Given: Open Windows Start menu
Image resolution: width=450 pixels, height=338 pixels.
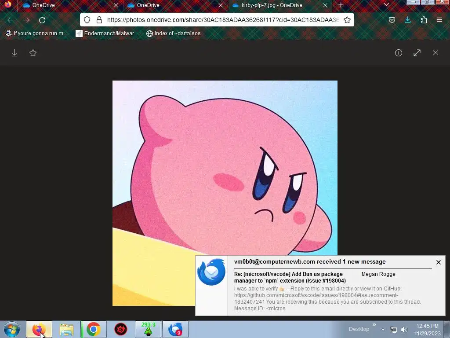Looking at the screenshot, I should pyautogui.click(x=12, y=329).
